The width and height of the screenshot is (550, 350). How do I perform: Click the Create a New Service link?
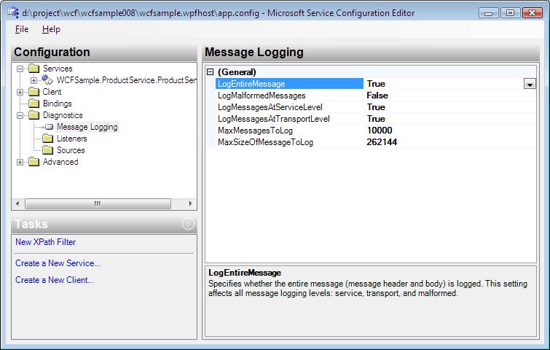(58, 263)
